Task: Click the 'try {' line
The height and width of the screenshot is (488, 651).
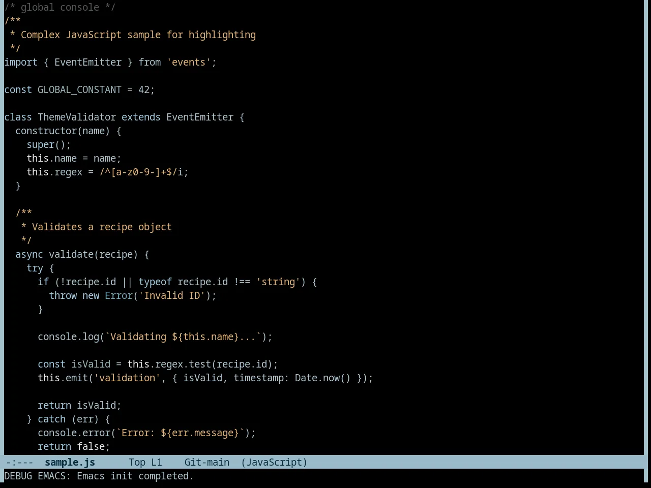Action: [x=40, y=268]
